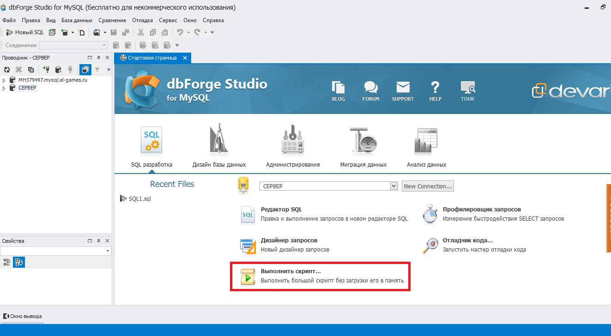Click the New Connection... button

pos(428,186)
